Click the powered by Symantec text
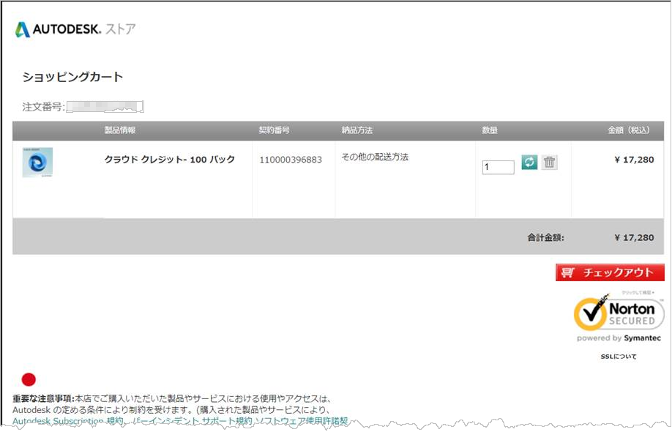This screenshot has height=432, width=672. 619,338
